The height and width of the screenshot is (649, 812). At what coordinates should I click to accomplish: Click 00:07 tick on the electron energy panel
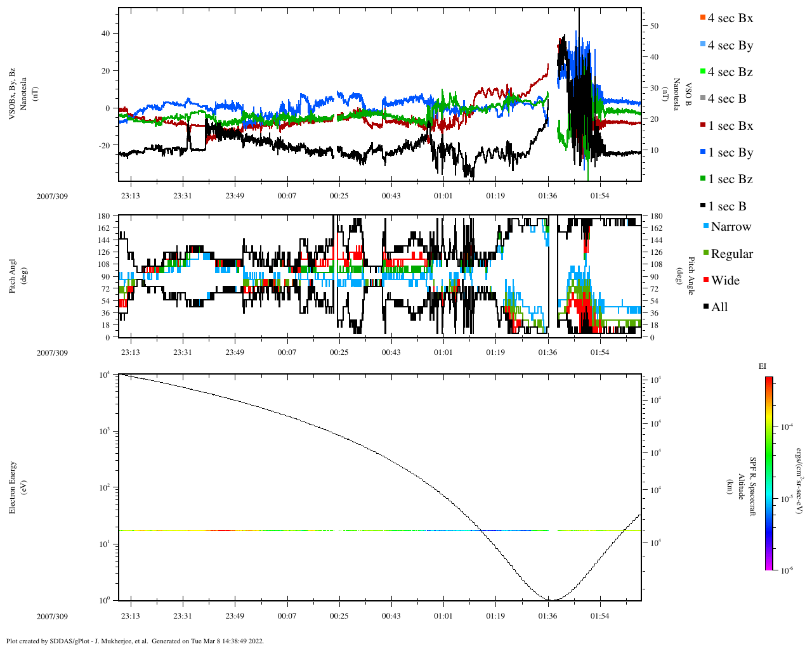coord(287,616)
